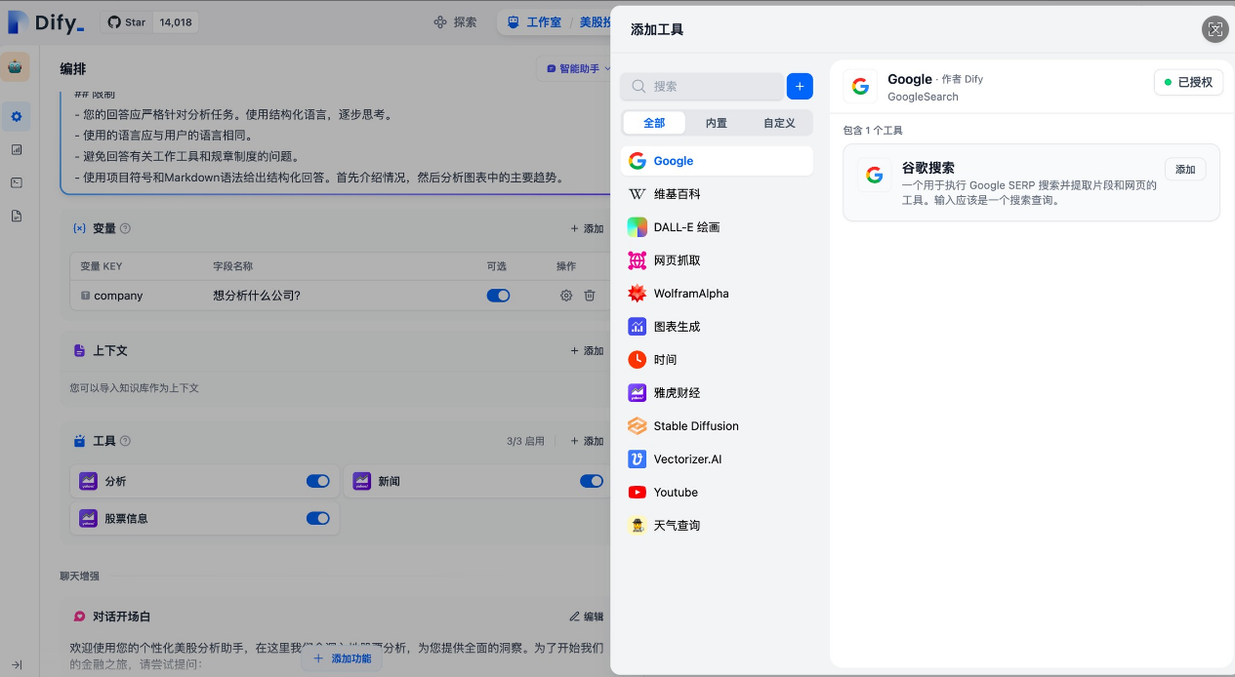Add a new variable with 添加

coord(587,228)
